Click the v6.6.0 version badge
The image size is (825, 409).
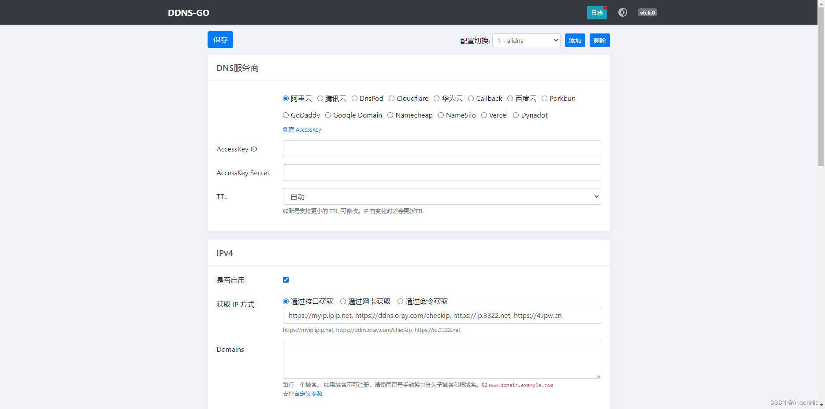[x=647, y=12]
